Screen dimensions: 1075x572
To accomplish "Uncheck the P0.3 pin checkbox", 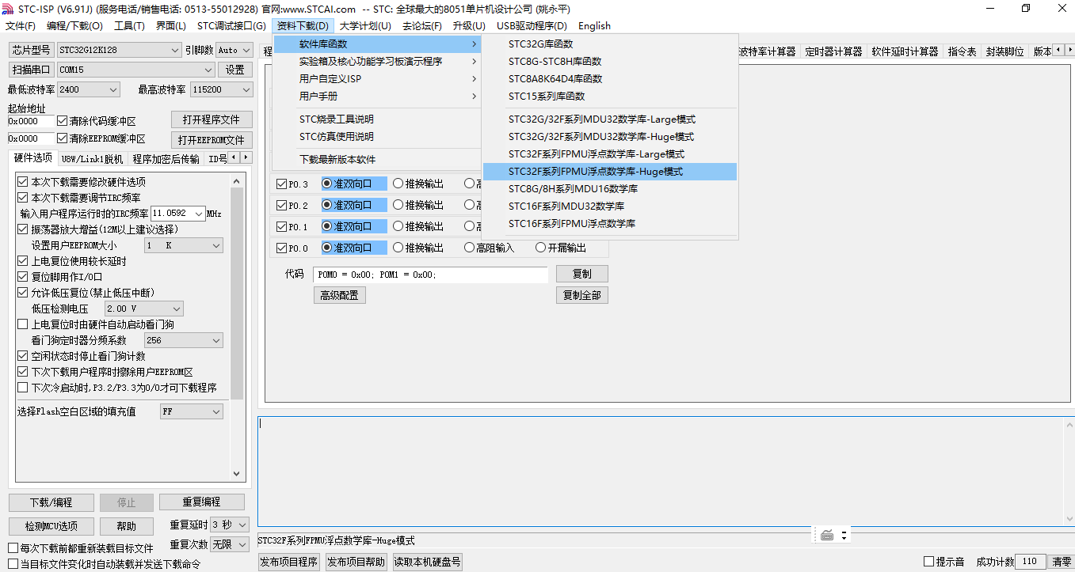I will point(282,184).
